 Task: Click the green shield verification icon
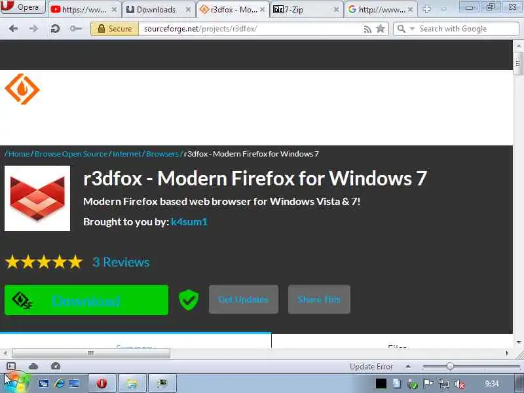[189, 300]
